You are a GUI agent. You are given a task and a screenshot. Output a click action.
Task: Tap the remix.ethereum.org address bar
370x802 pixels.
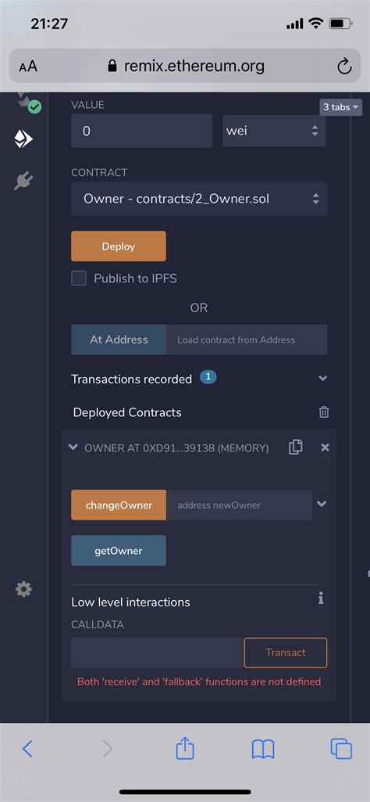[x=185, y=66]
